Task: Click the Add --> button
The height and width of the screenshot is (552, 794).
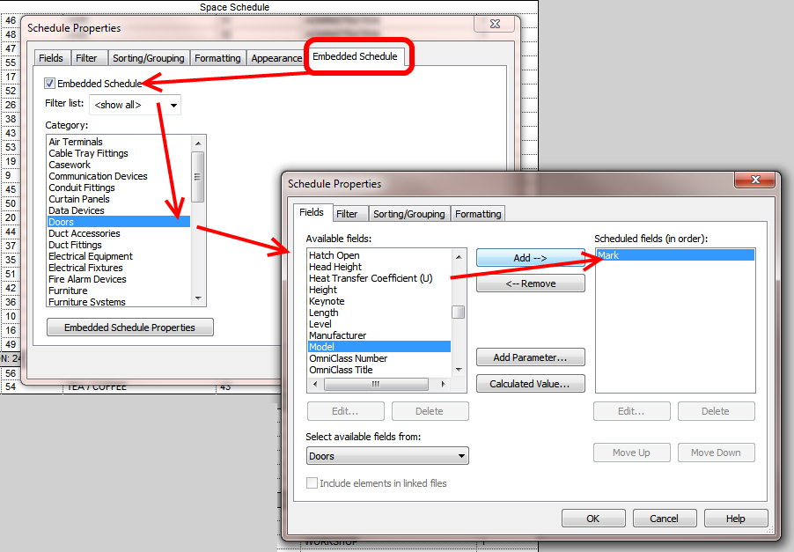Action: 530,256
